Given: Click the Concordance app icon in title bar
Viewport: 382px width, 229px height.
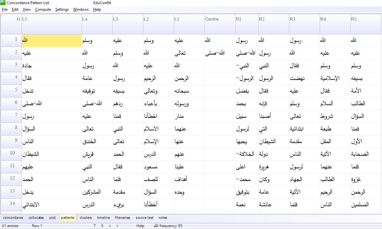Looking at the screenshot, I should pyautogui.click(x=3, y=3).
